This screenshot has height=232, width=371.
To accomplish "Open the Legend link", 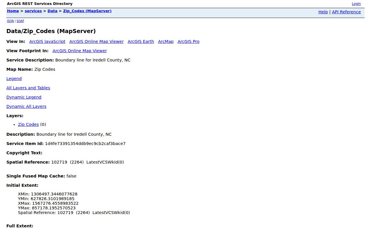I will point(14,79).
